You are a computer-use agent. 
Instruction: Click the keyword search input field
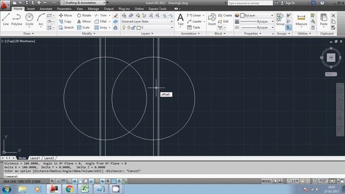(250, 3)
